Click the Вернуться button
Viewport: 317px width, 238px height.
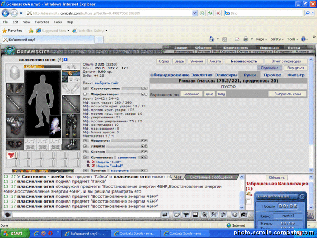296,68
